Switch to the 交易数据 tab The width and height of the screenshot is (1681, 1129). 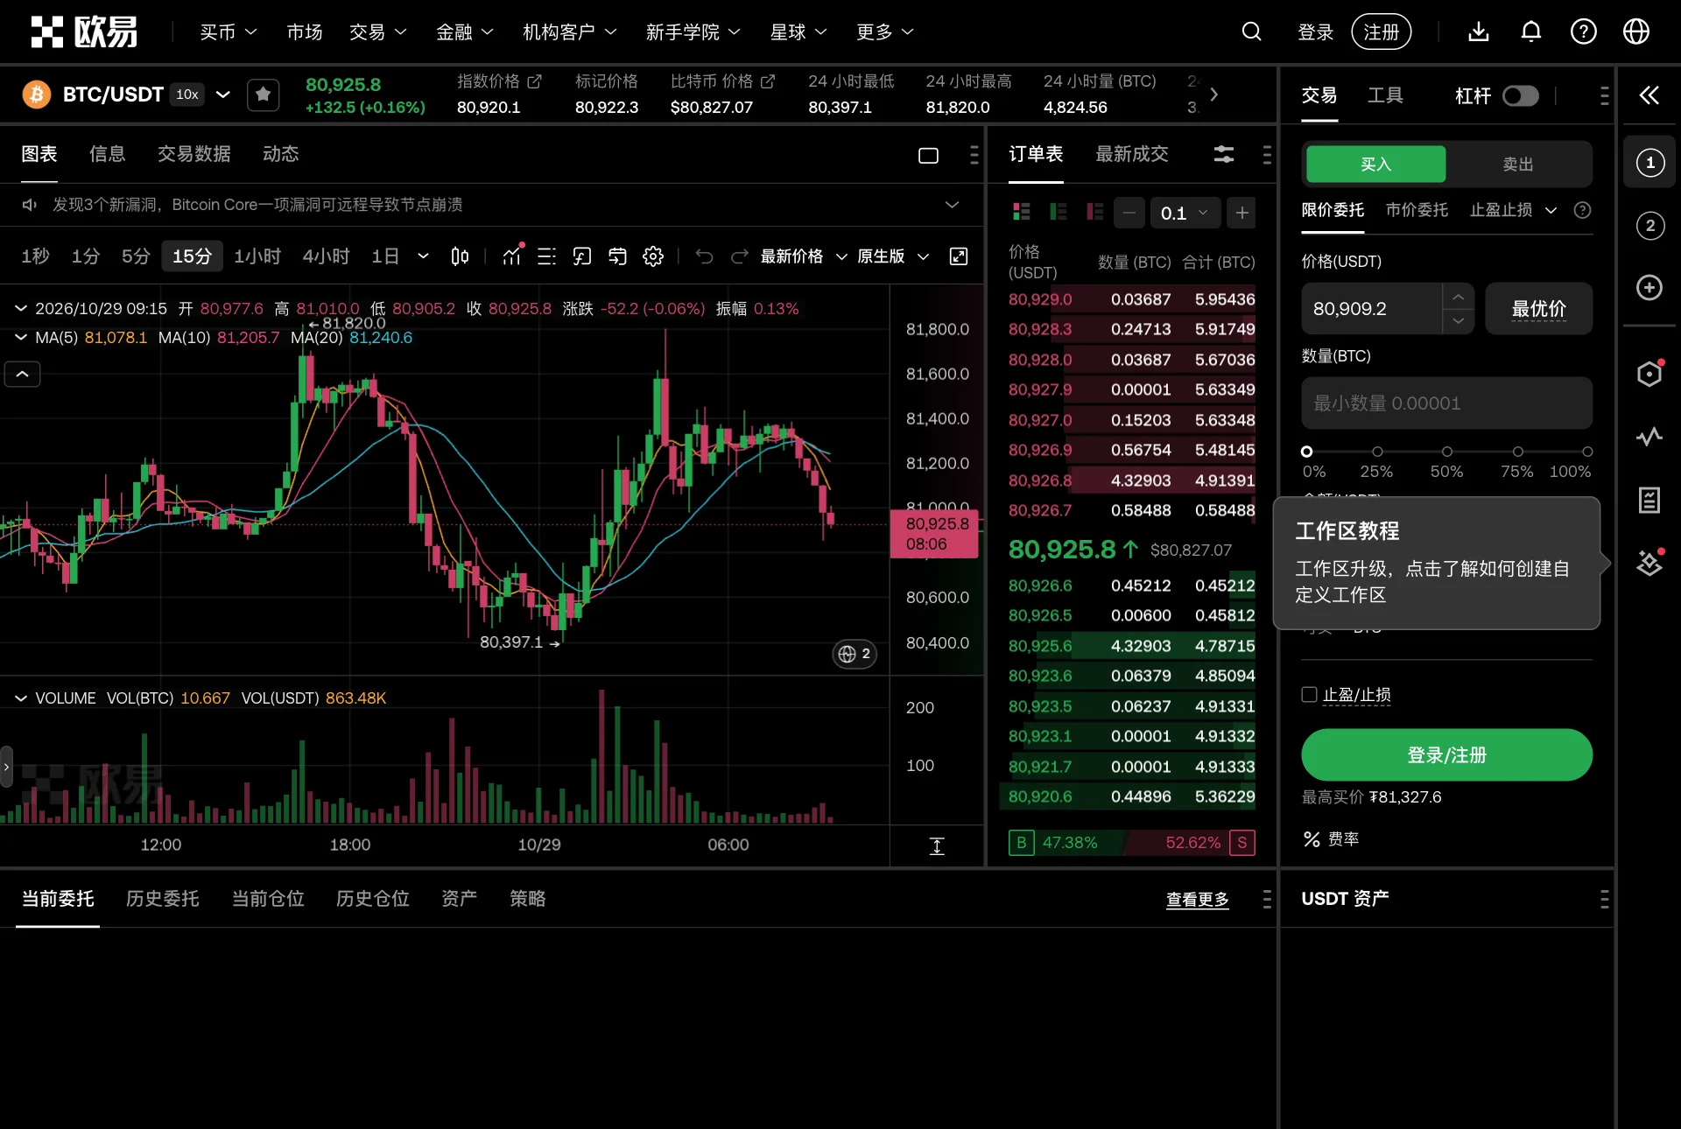coord(193,154)
